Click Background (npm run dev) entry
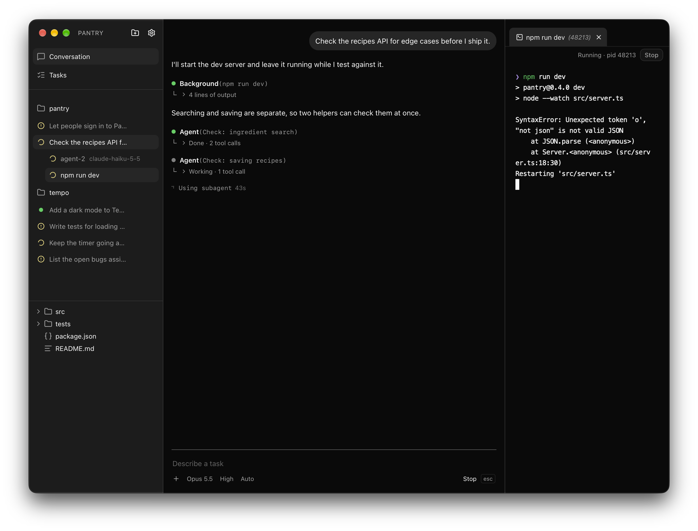The height and width of the screenshot is (531, 698). point(220,84)
